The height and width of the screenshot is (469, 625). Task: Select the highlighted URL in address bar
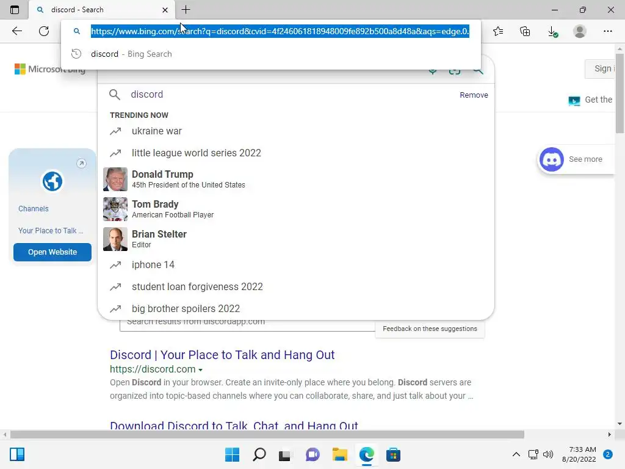coord(280,31)
